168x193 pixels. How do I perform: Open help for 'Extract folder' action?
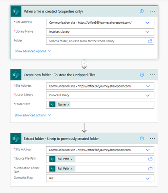(x=142, y=139)
